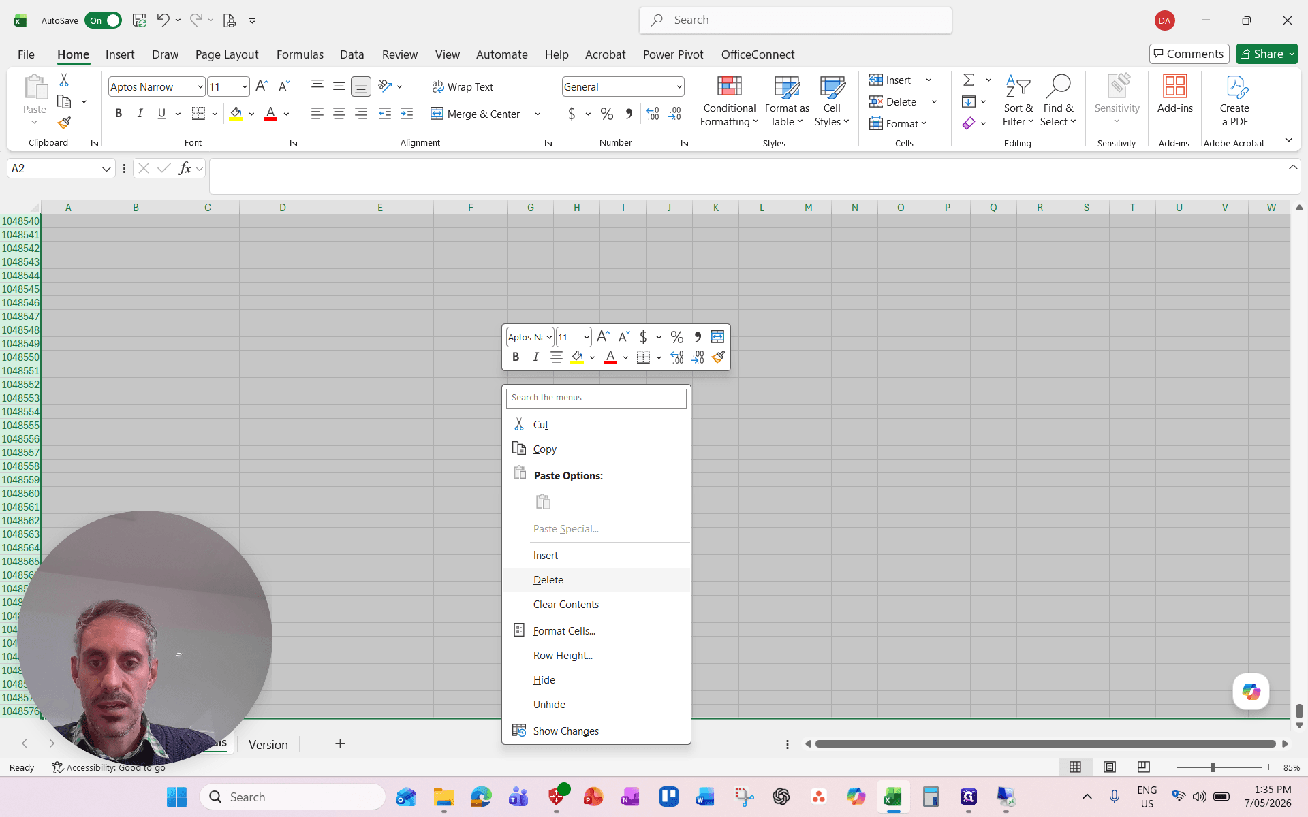Toggle AutoSave switch off
Screen dimensions: 1308x817
103,20
